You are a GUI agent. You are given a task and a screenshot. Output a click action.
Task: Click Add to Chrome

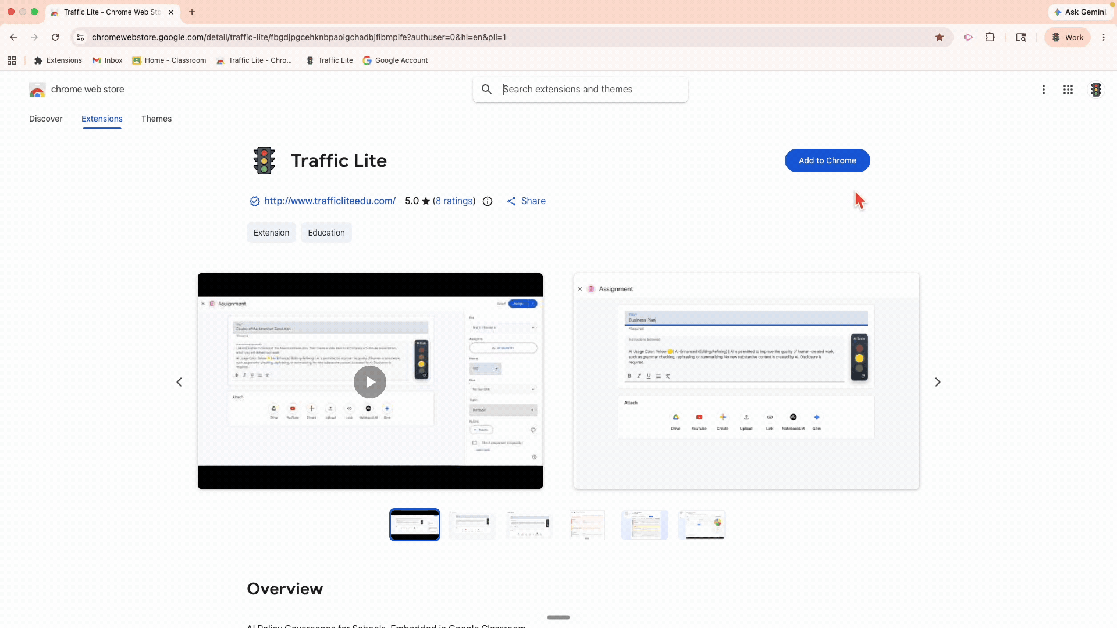point(827,160)
